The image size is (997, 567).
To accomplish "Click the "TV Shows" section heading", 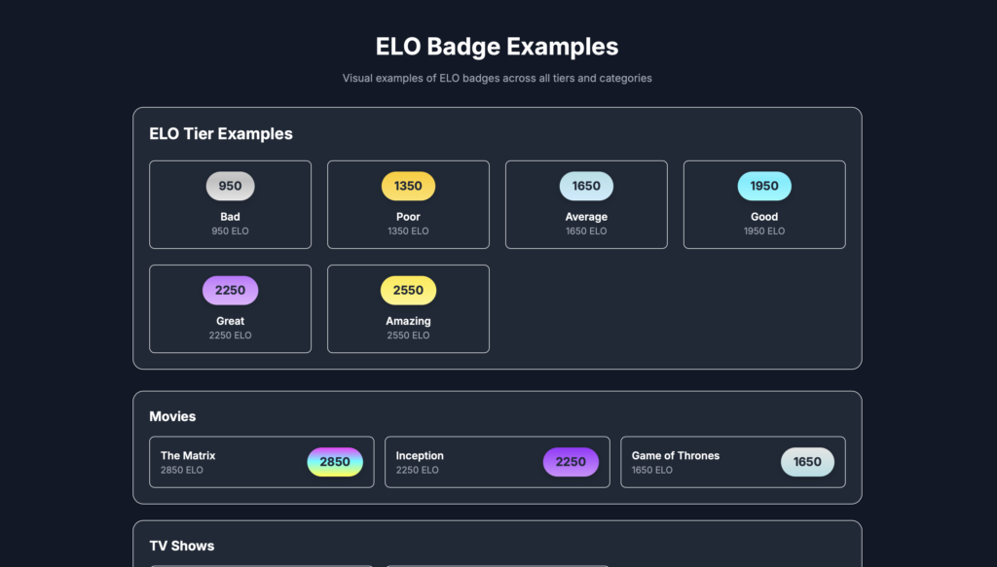I will [182, 546].
